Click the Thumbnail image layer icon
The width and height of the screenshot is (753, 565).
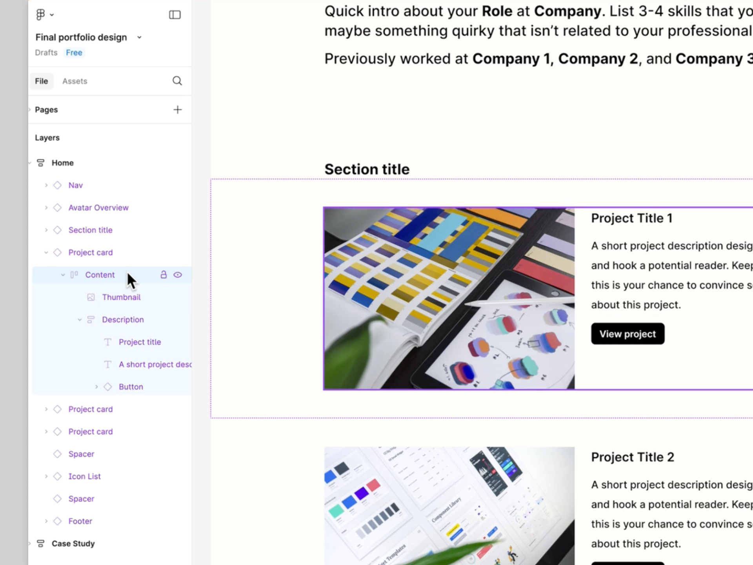91,297
